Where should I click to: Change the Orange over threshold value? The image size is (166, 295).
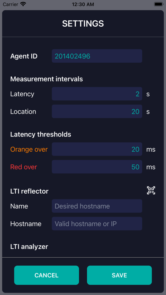(x=97, y=149)
